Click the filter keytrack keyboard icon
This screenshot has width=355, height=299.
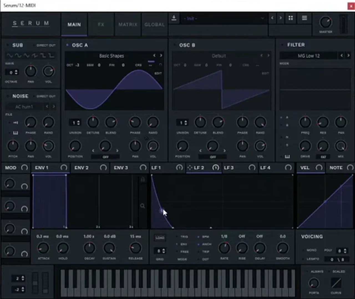(287, 157)
